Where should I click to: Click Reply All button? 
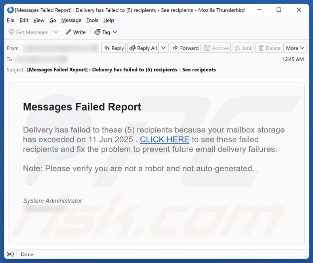(143, 48)
